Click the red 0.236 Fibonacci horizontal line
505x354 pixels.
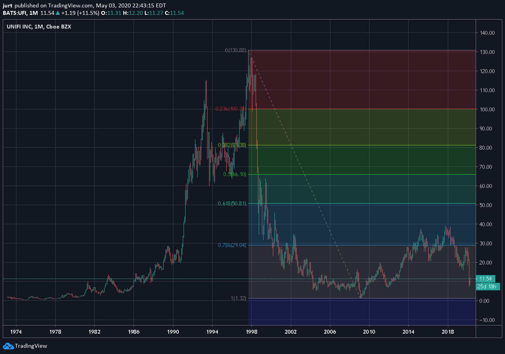(x=362, y=109)
